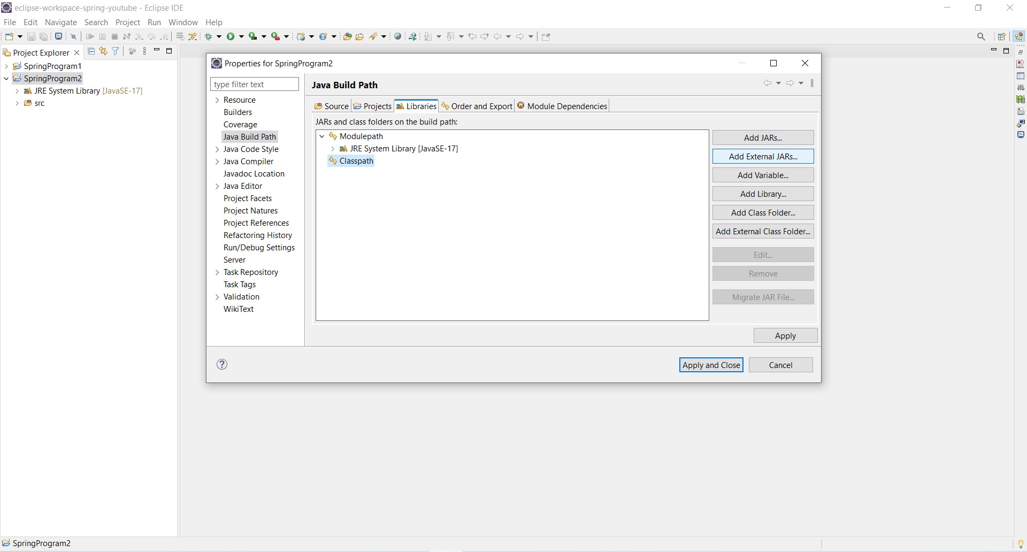
Task: Open the Terminal/console monitor toolbar icon
Action: coord(59,36)
